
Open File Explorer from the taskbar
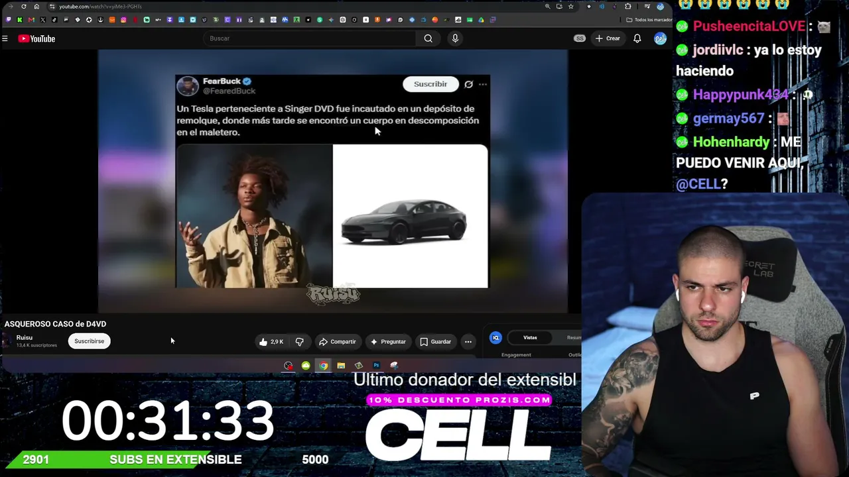341,366
